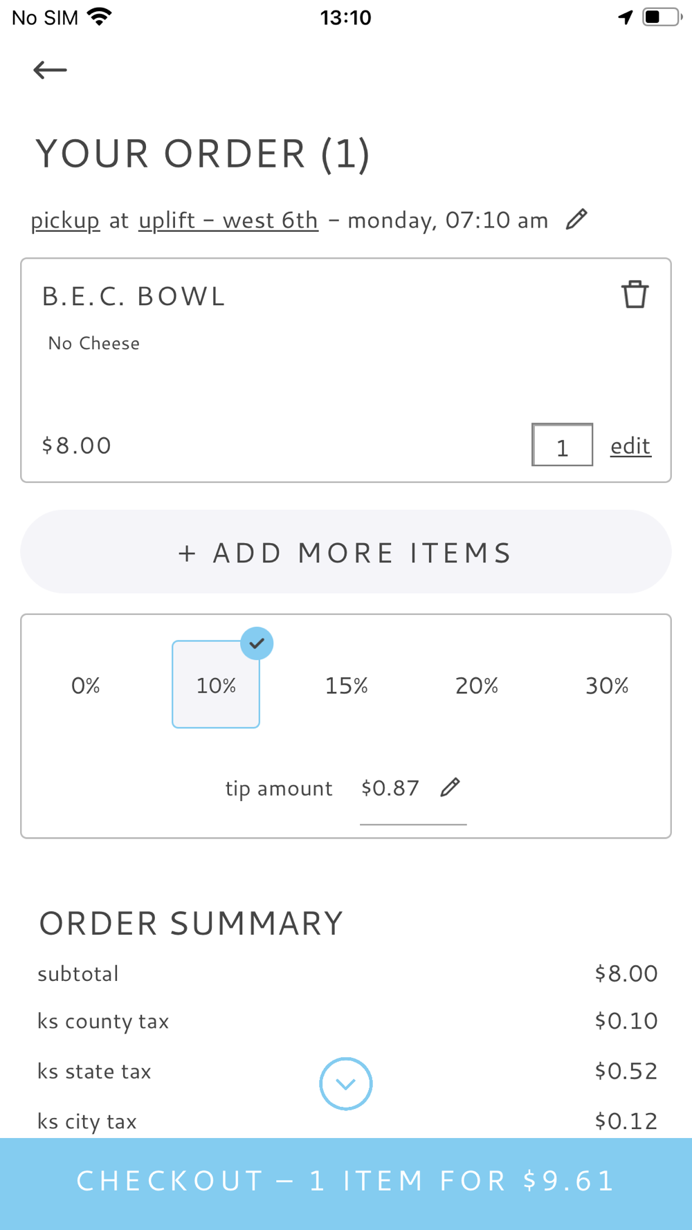
Task: Change location via uplift – west 6th
Action: [x=228, y=220]
